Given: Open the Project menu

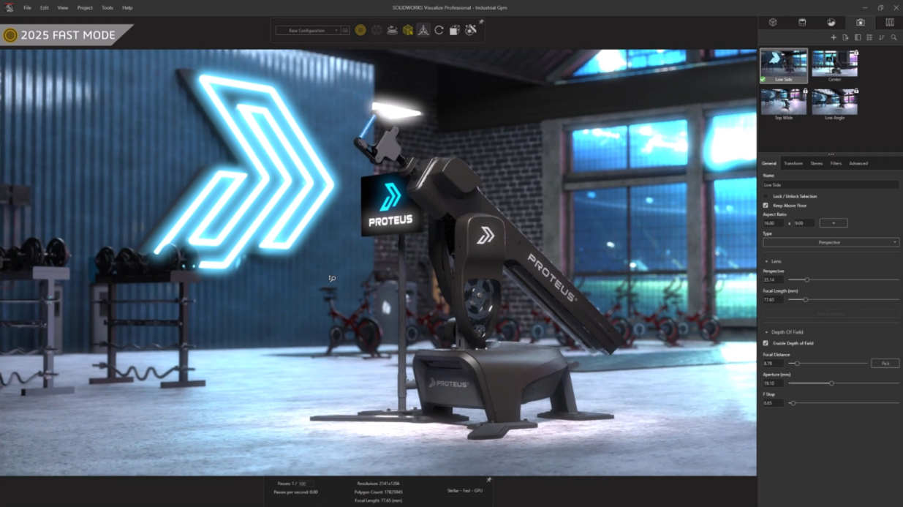Looking at the screenshot, I should click(x=85, y=7).
